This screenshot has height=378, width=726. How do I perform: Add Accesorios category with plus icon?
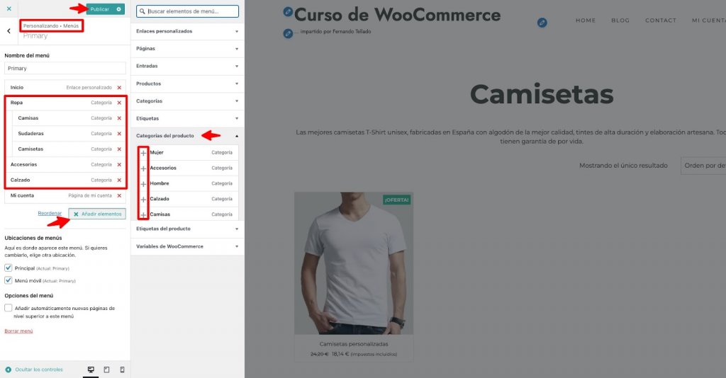143,168
